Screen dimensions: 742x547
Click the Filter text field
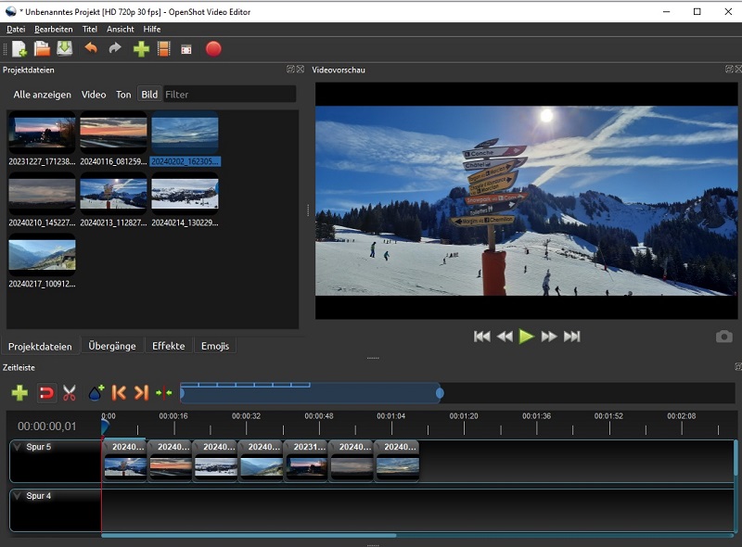[x=229, y=95]
